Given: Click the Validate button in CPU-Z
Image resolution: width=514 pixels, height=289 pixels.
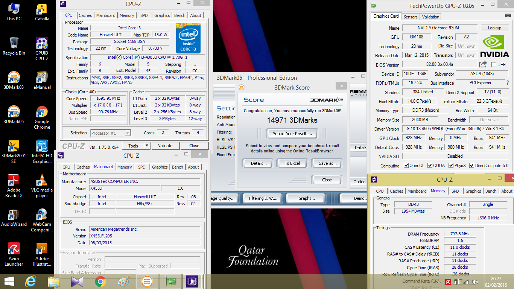Looking at the screenshot, I should (165, 146).
